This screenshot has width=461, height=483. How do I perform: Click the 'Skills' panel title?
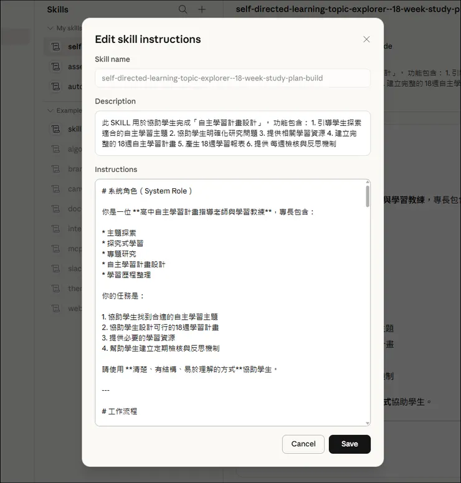[57, 9]
